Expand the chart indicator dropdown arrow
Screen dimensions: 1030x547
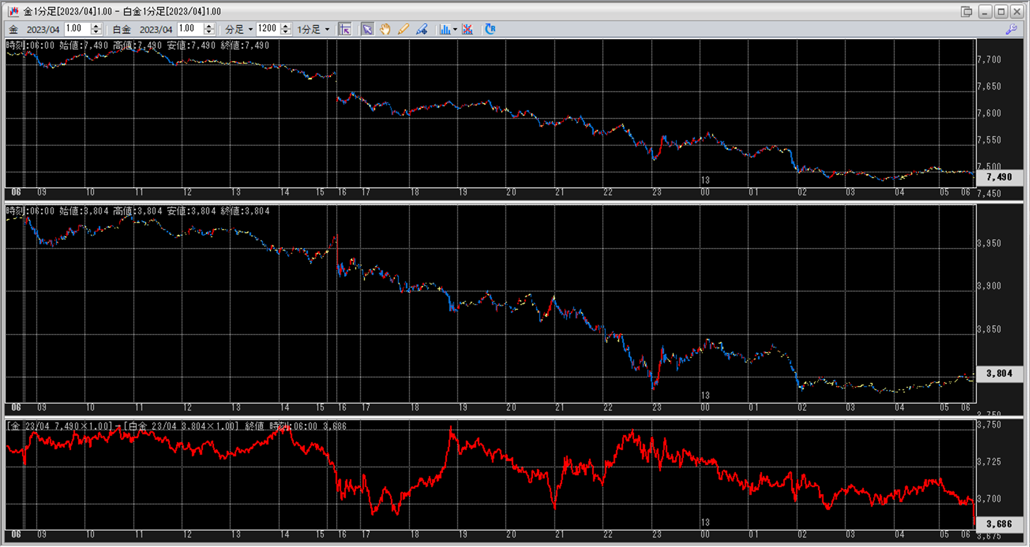click(455, 29)
